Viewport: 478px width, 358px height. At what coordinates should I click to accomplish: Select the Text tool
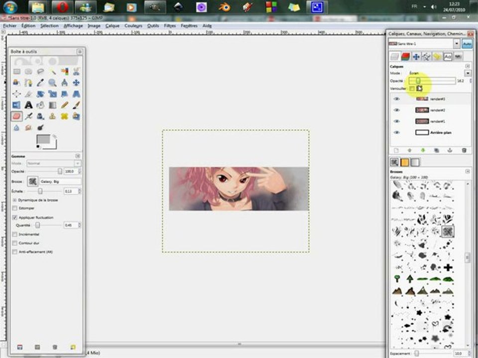click(28, 105)
